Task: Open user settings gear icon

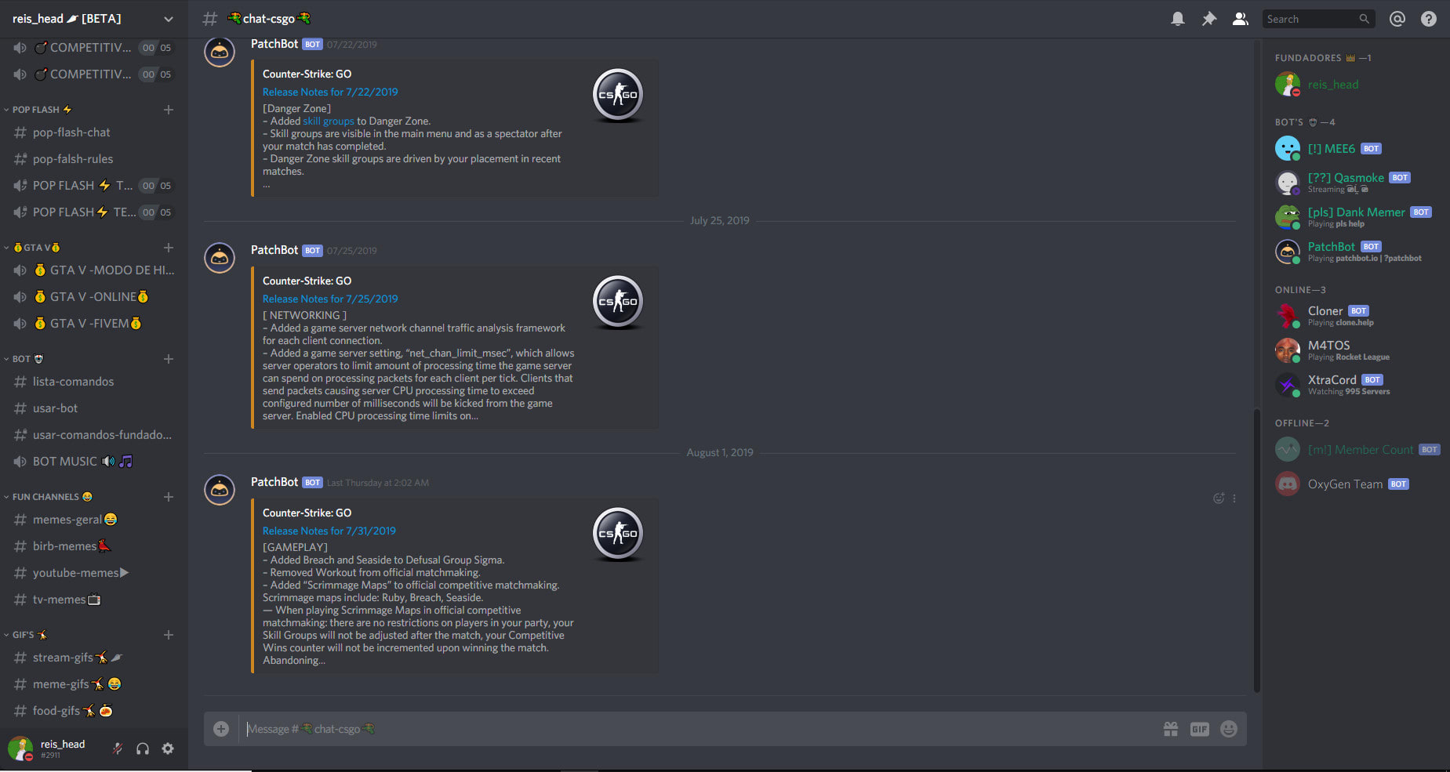Action: pos(168,748)
